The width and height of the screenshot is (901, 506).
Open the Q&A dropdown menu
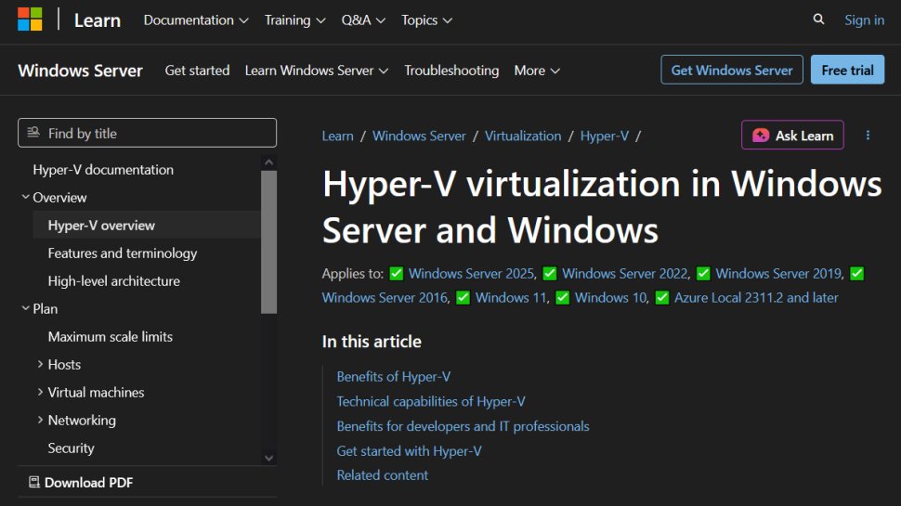[363, 20]
